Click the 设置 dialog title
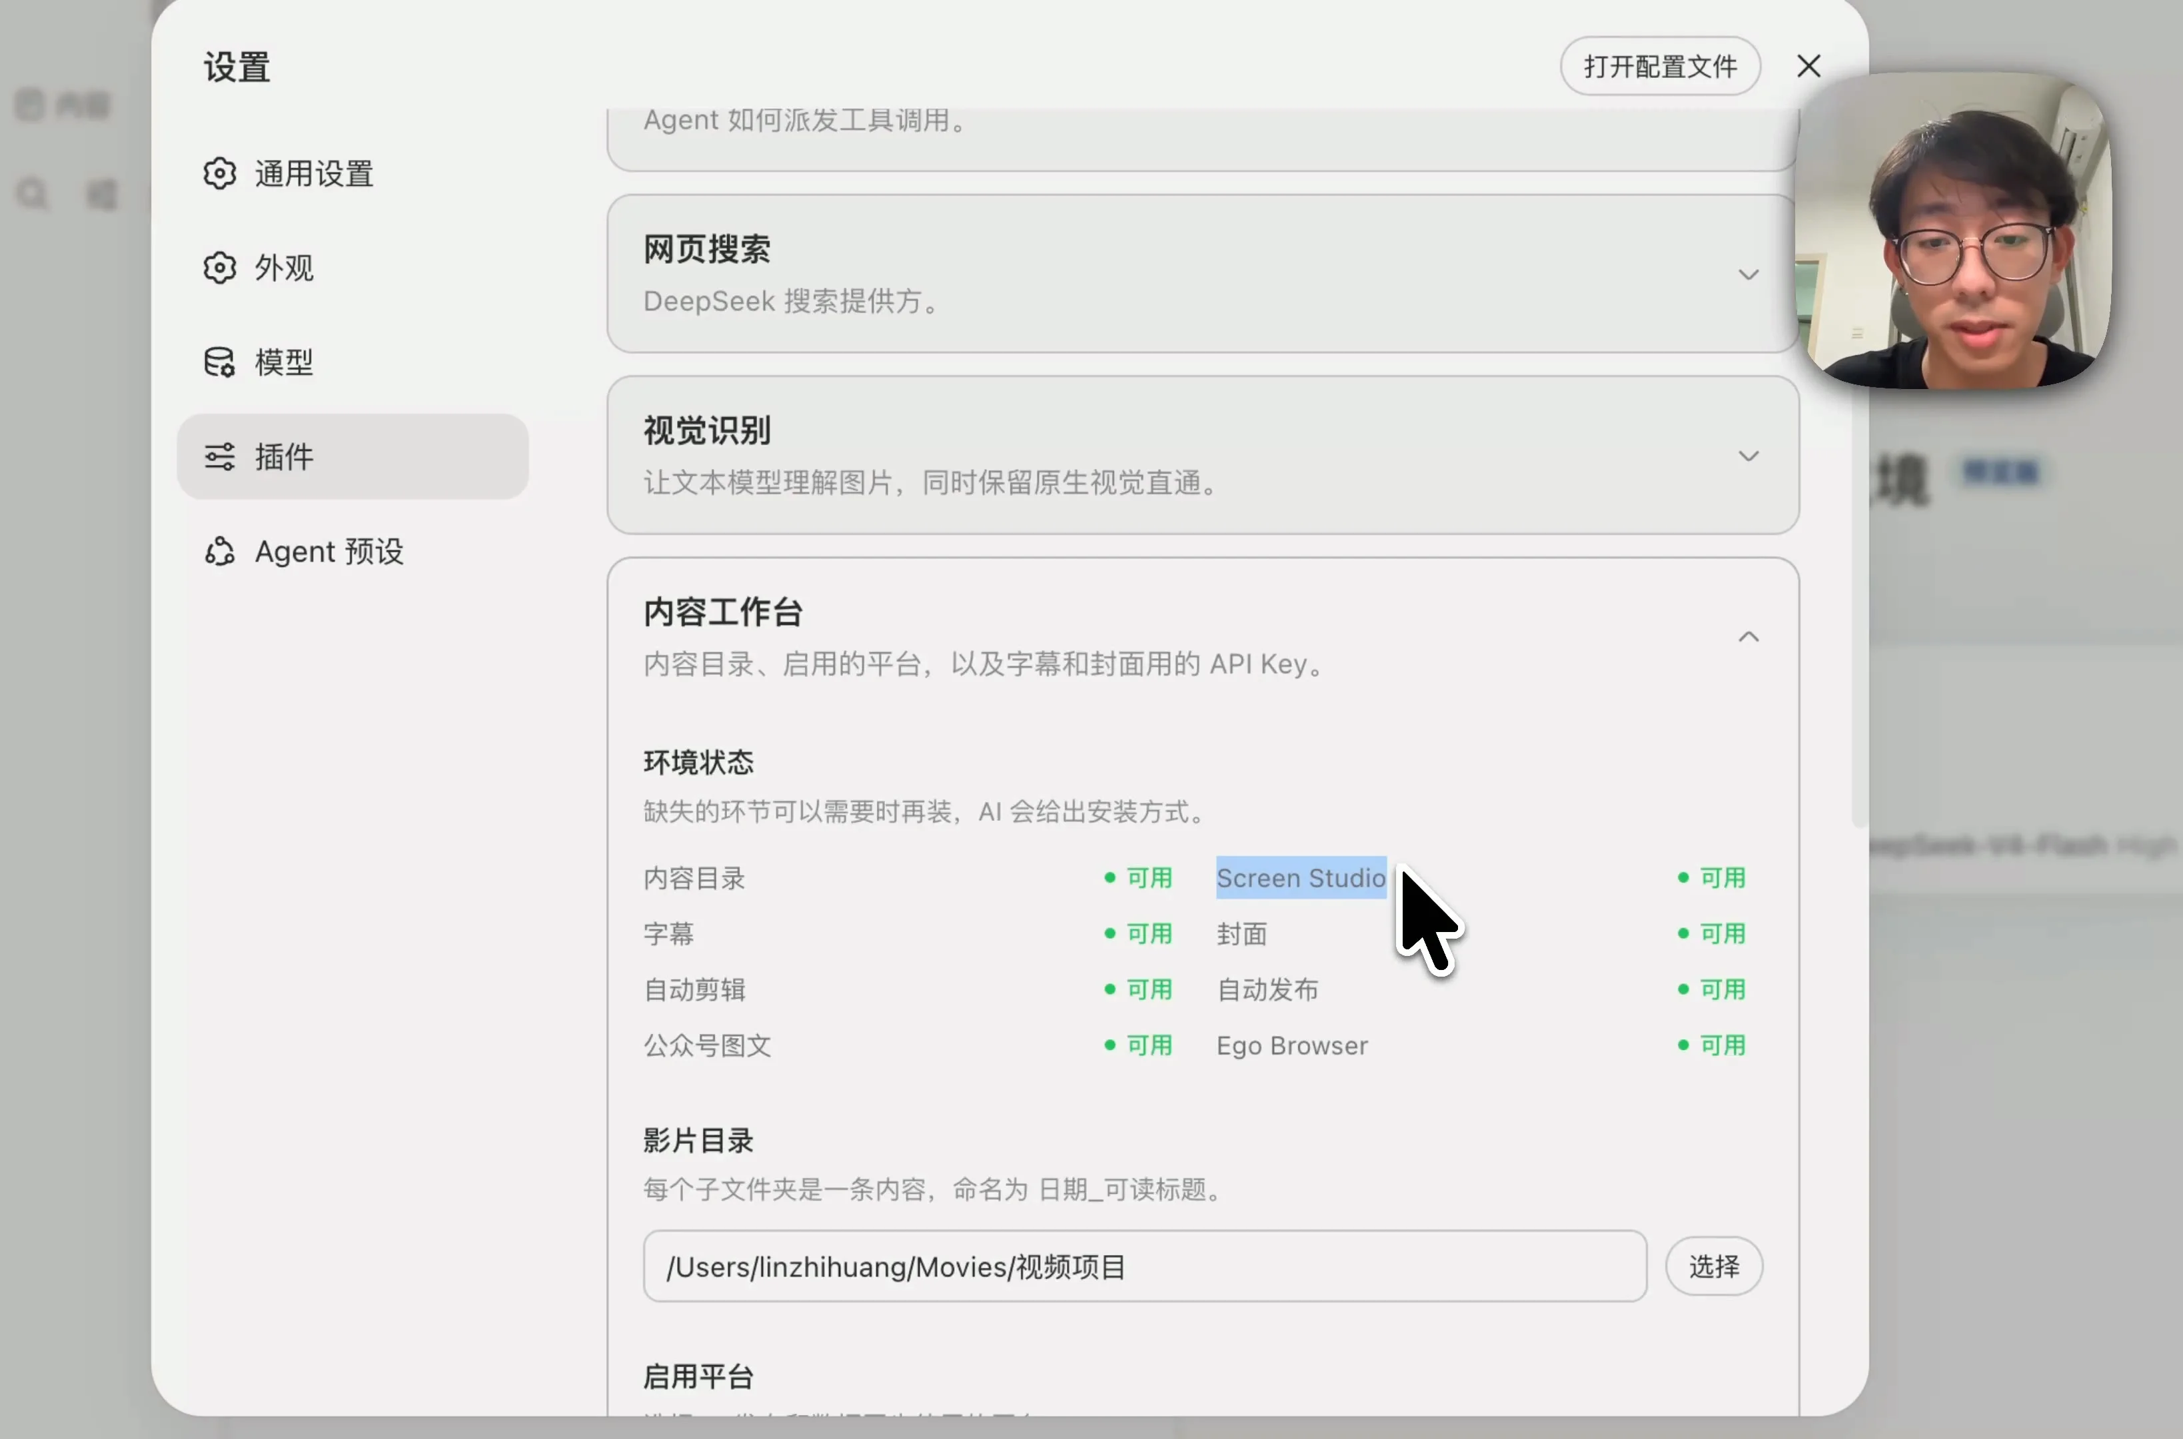The height and width of the screenshot is (1439, 2183). pyautogui.click(x=237, y=67)
